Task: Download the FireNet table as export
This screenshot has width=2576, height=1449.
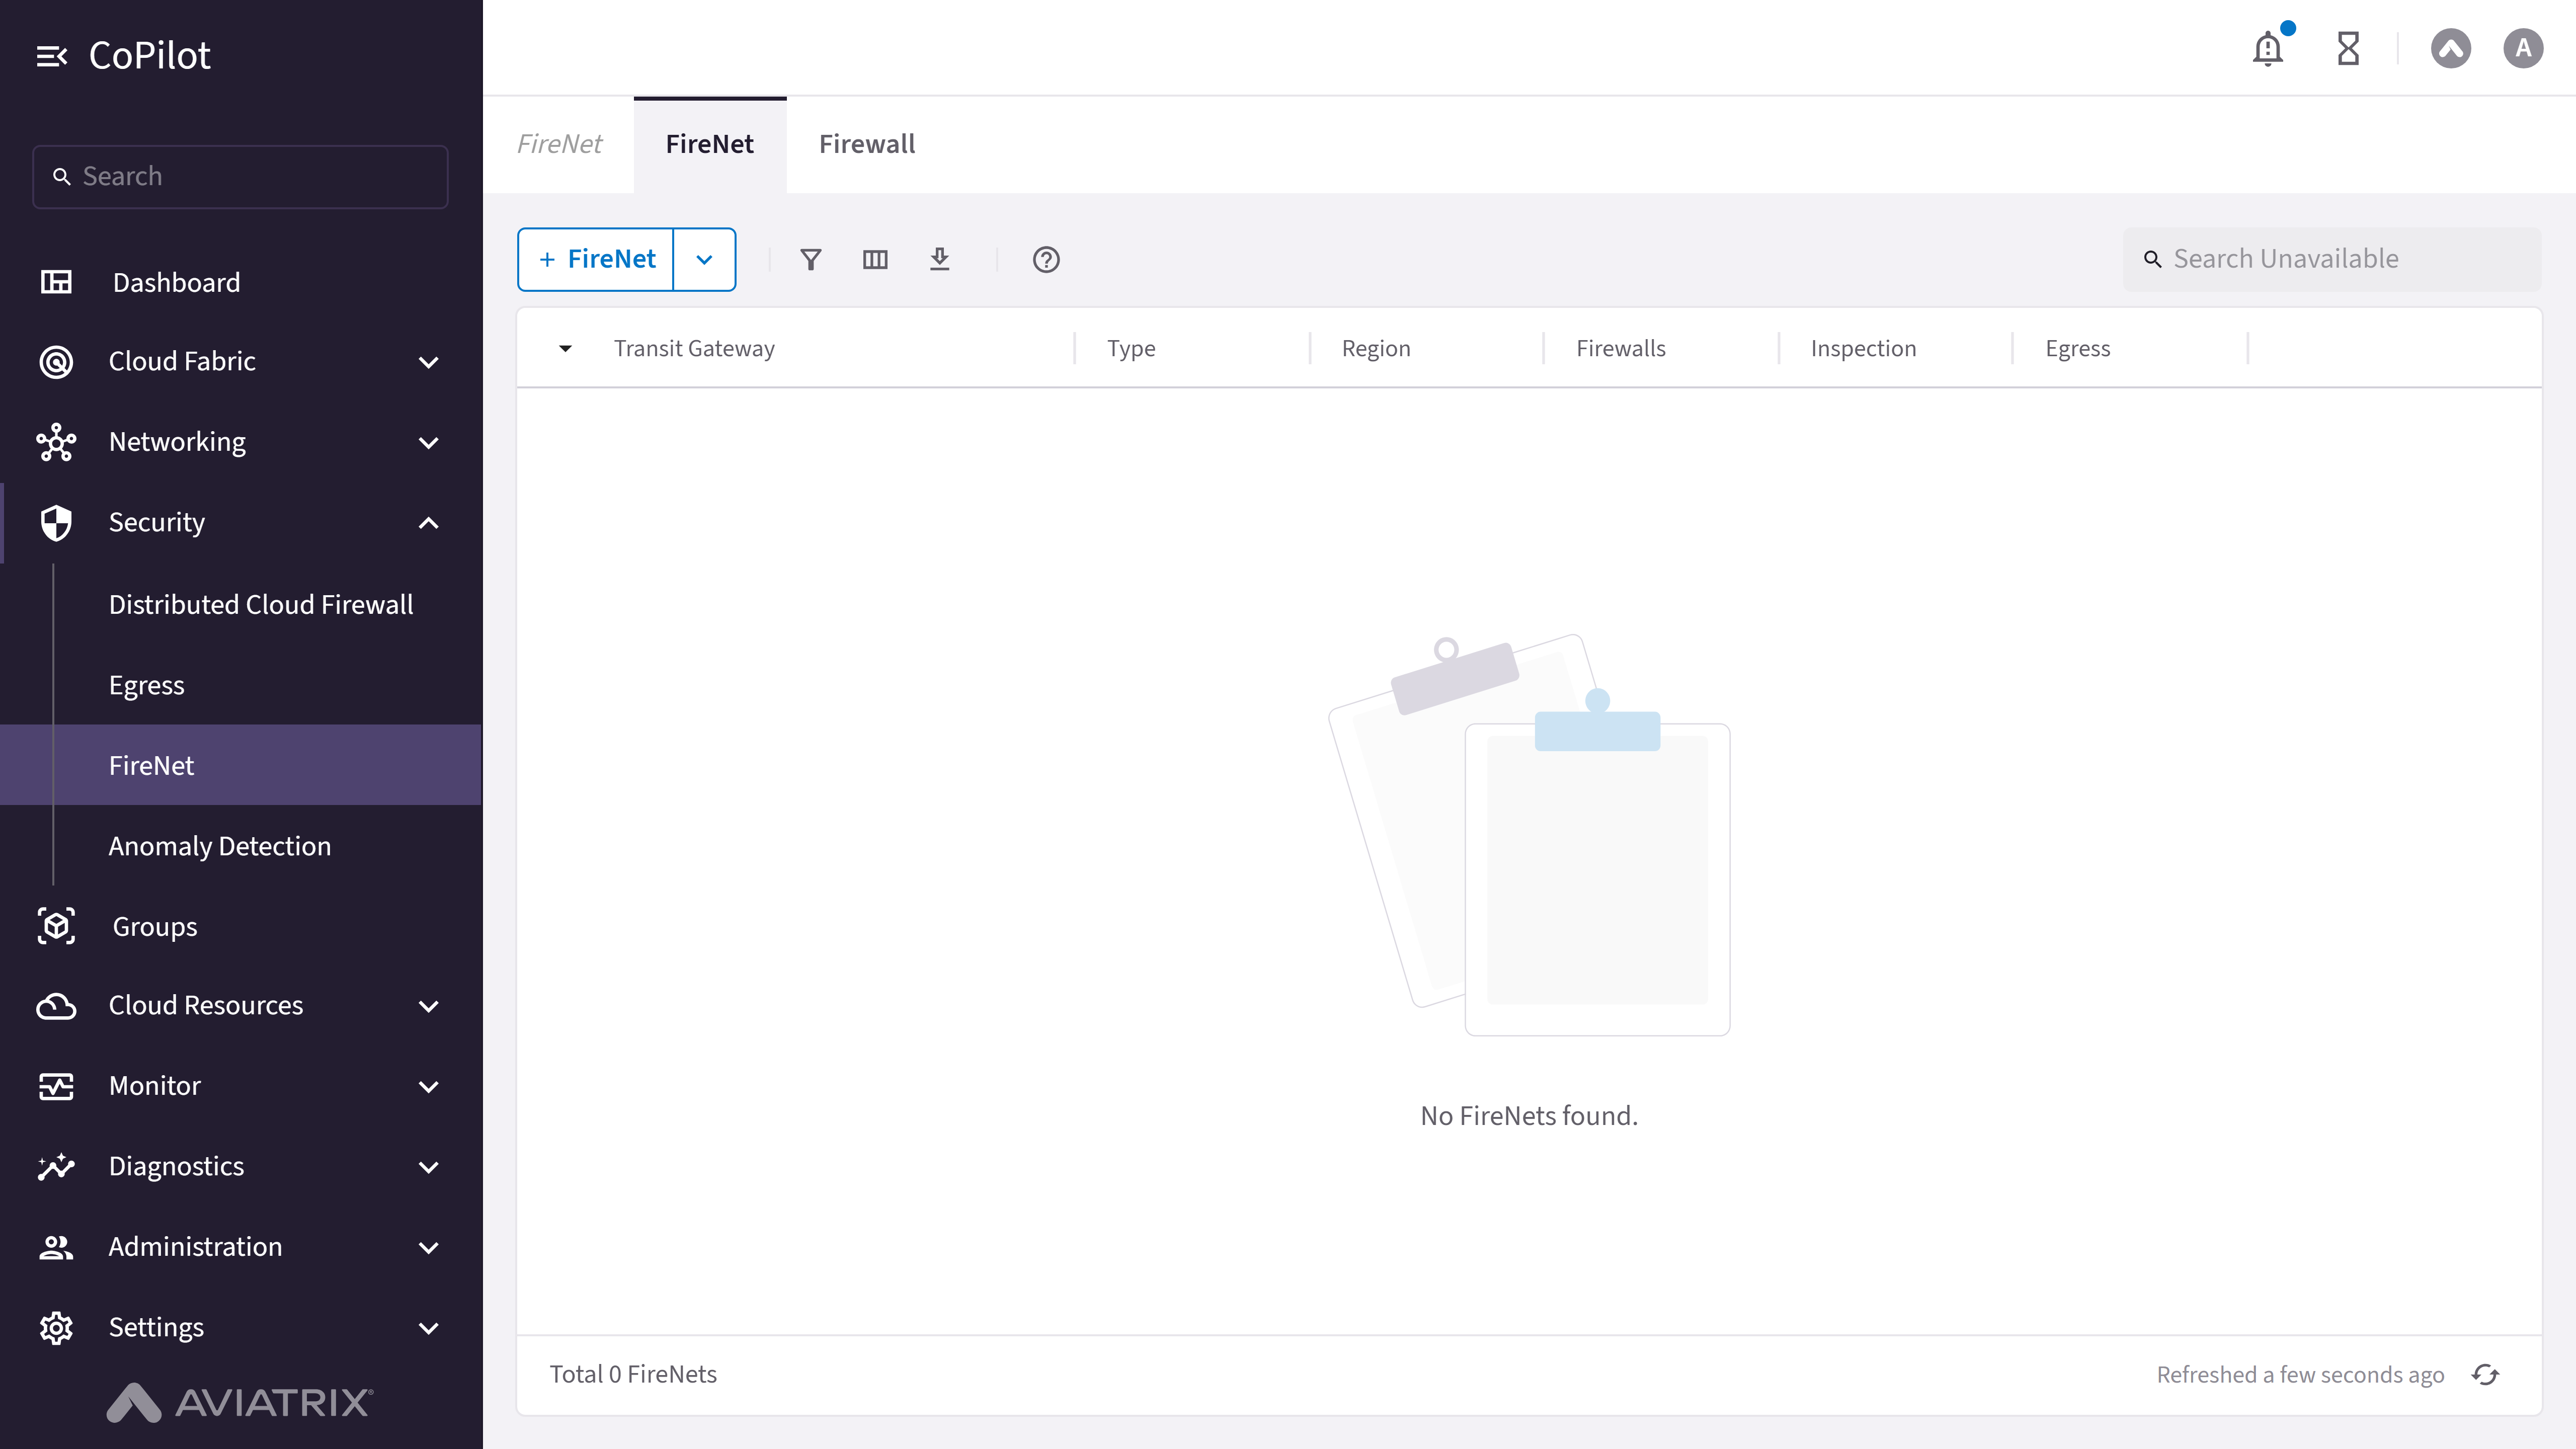Action: 939,260
